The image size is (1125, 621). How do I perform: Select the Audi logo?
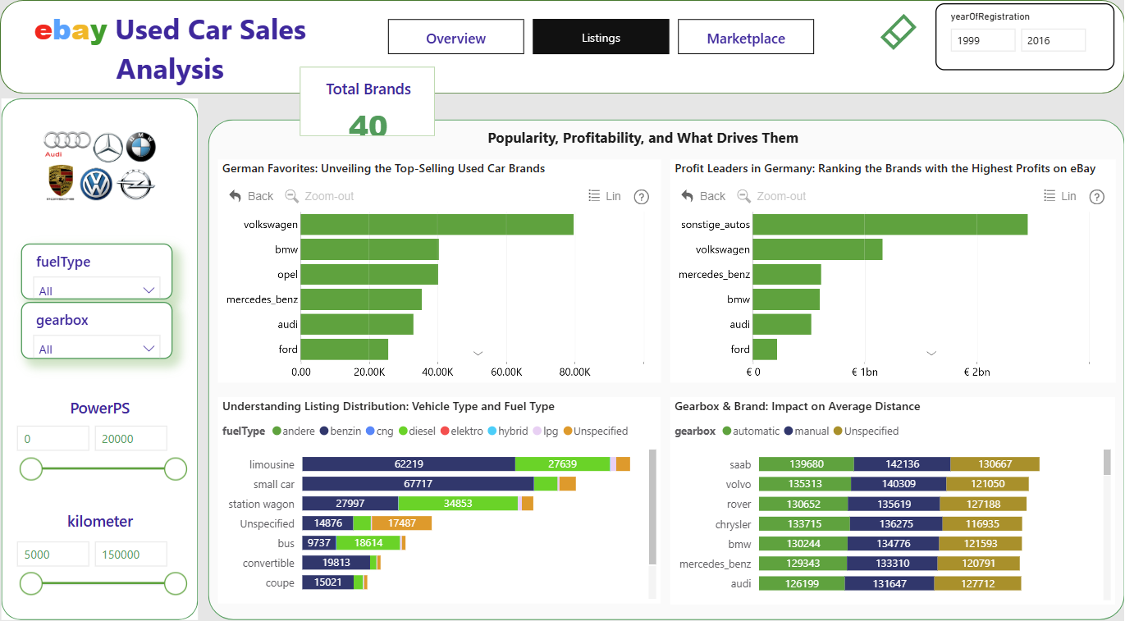[x=67, y=144]
